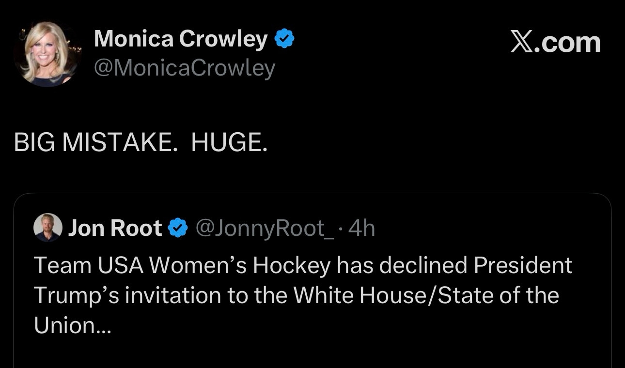
Task: Open the 4h timestamp on quoted post
Action: coord(362,228)
